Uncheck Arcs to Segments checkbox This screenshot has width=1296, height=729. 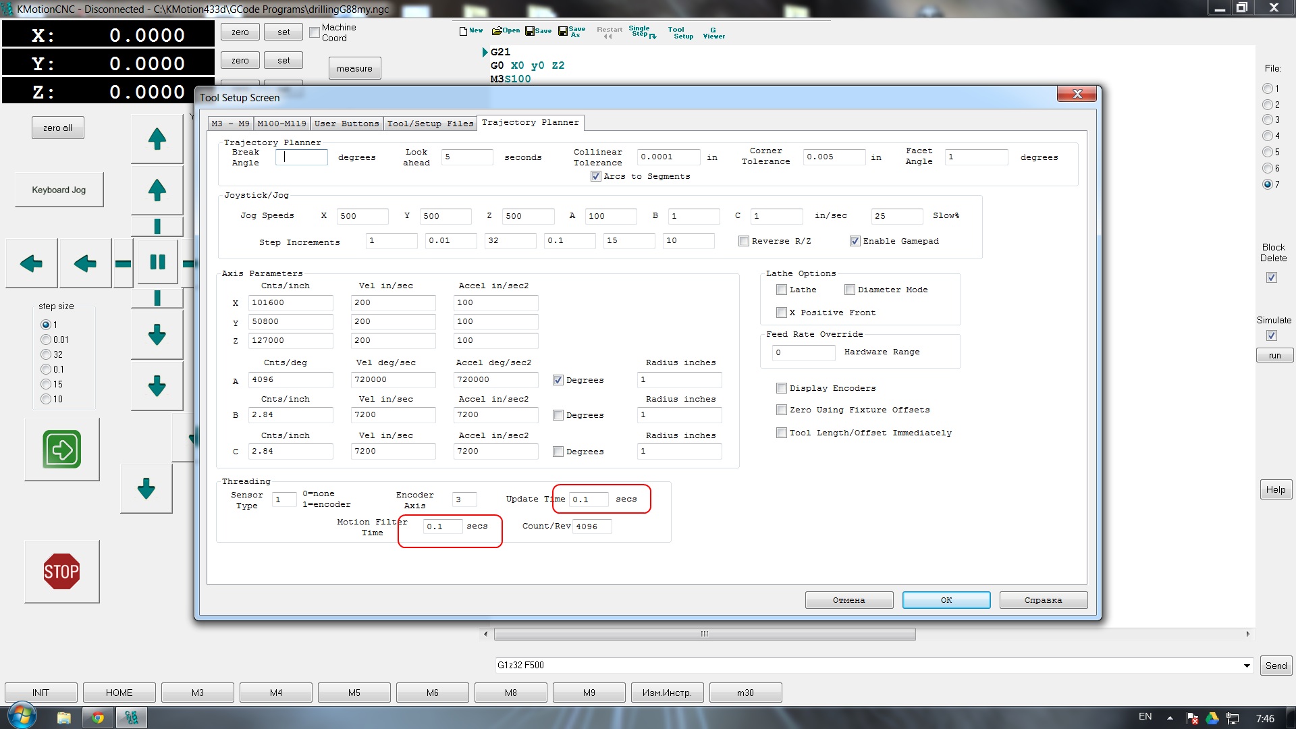coord(595,176)
